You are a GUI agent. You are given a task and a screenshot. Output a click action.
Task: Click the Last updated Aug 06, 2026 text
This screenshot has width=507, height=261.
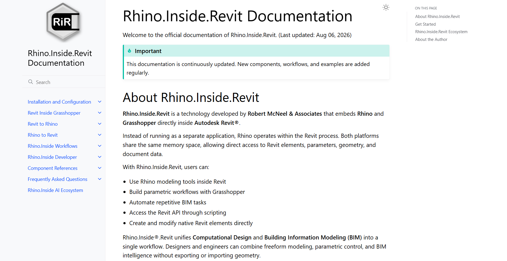tap(315, 35)
